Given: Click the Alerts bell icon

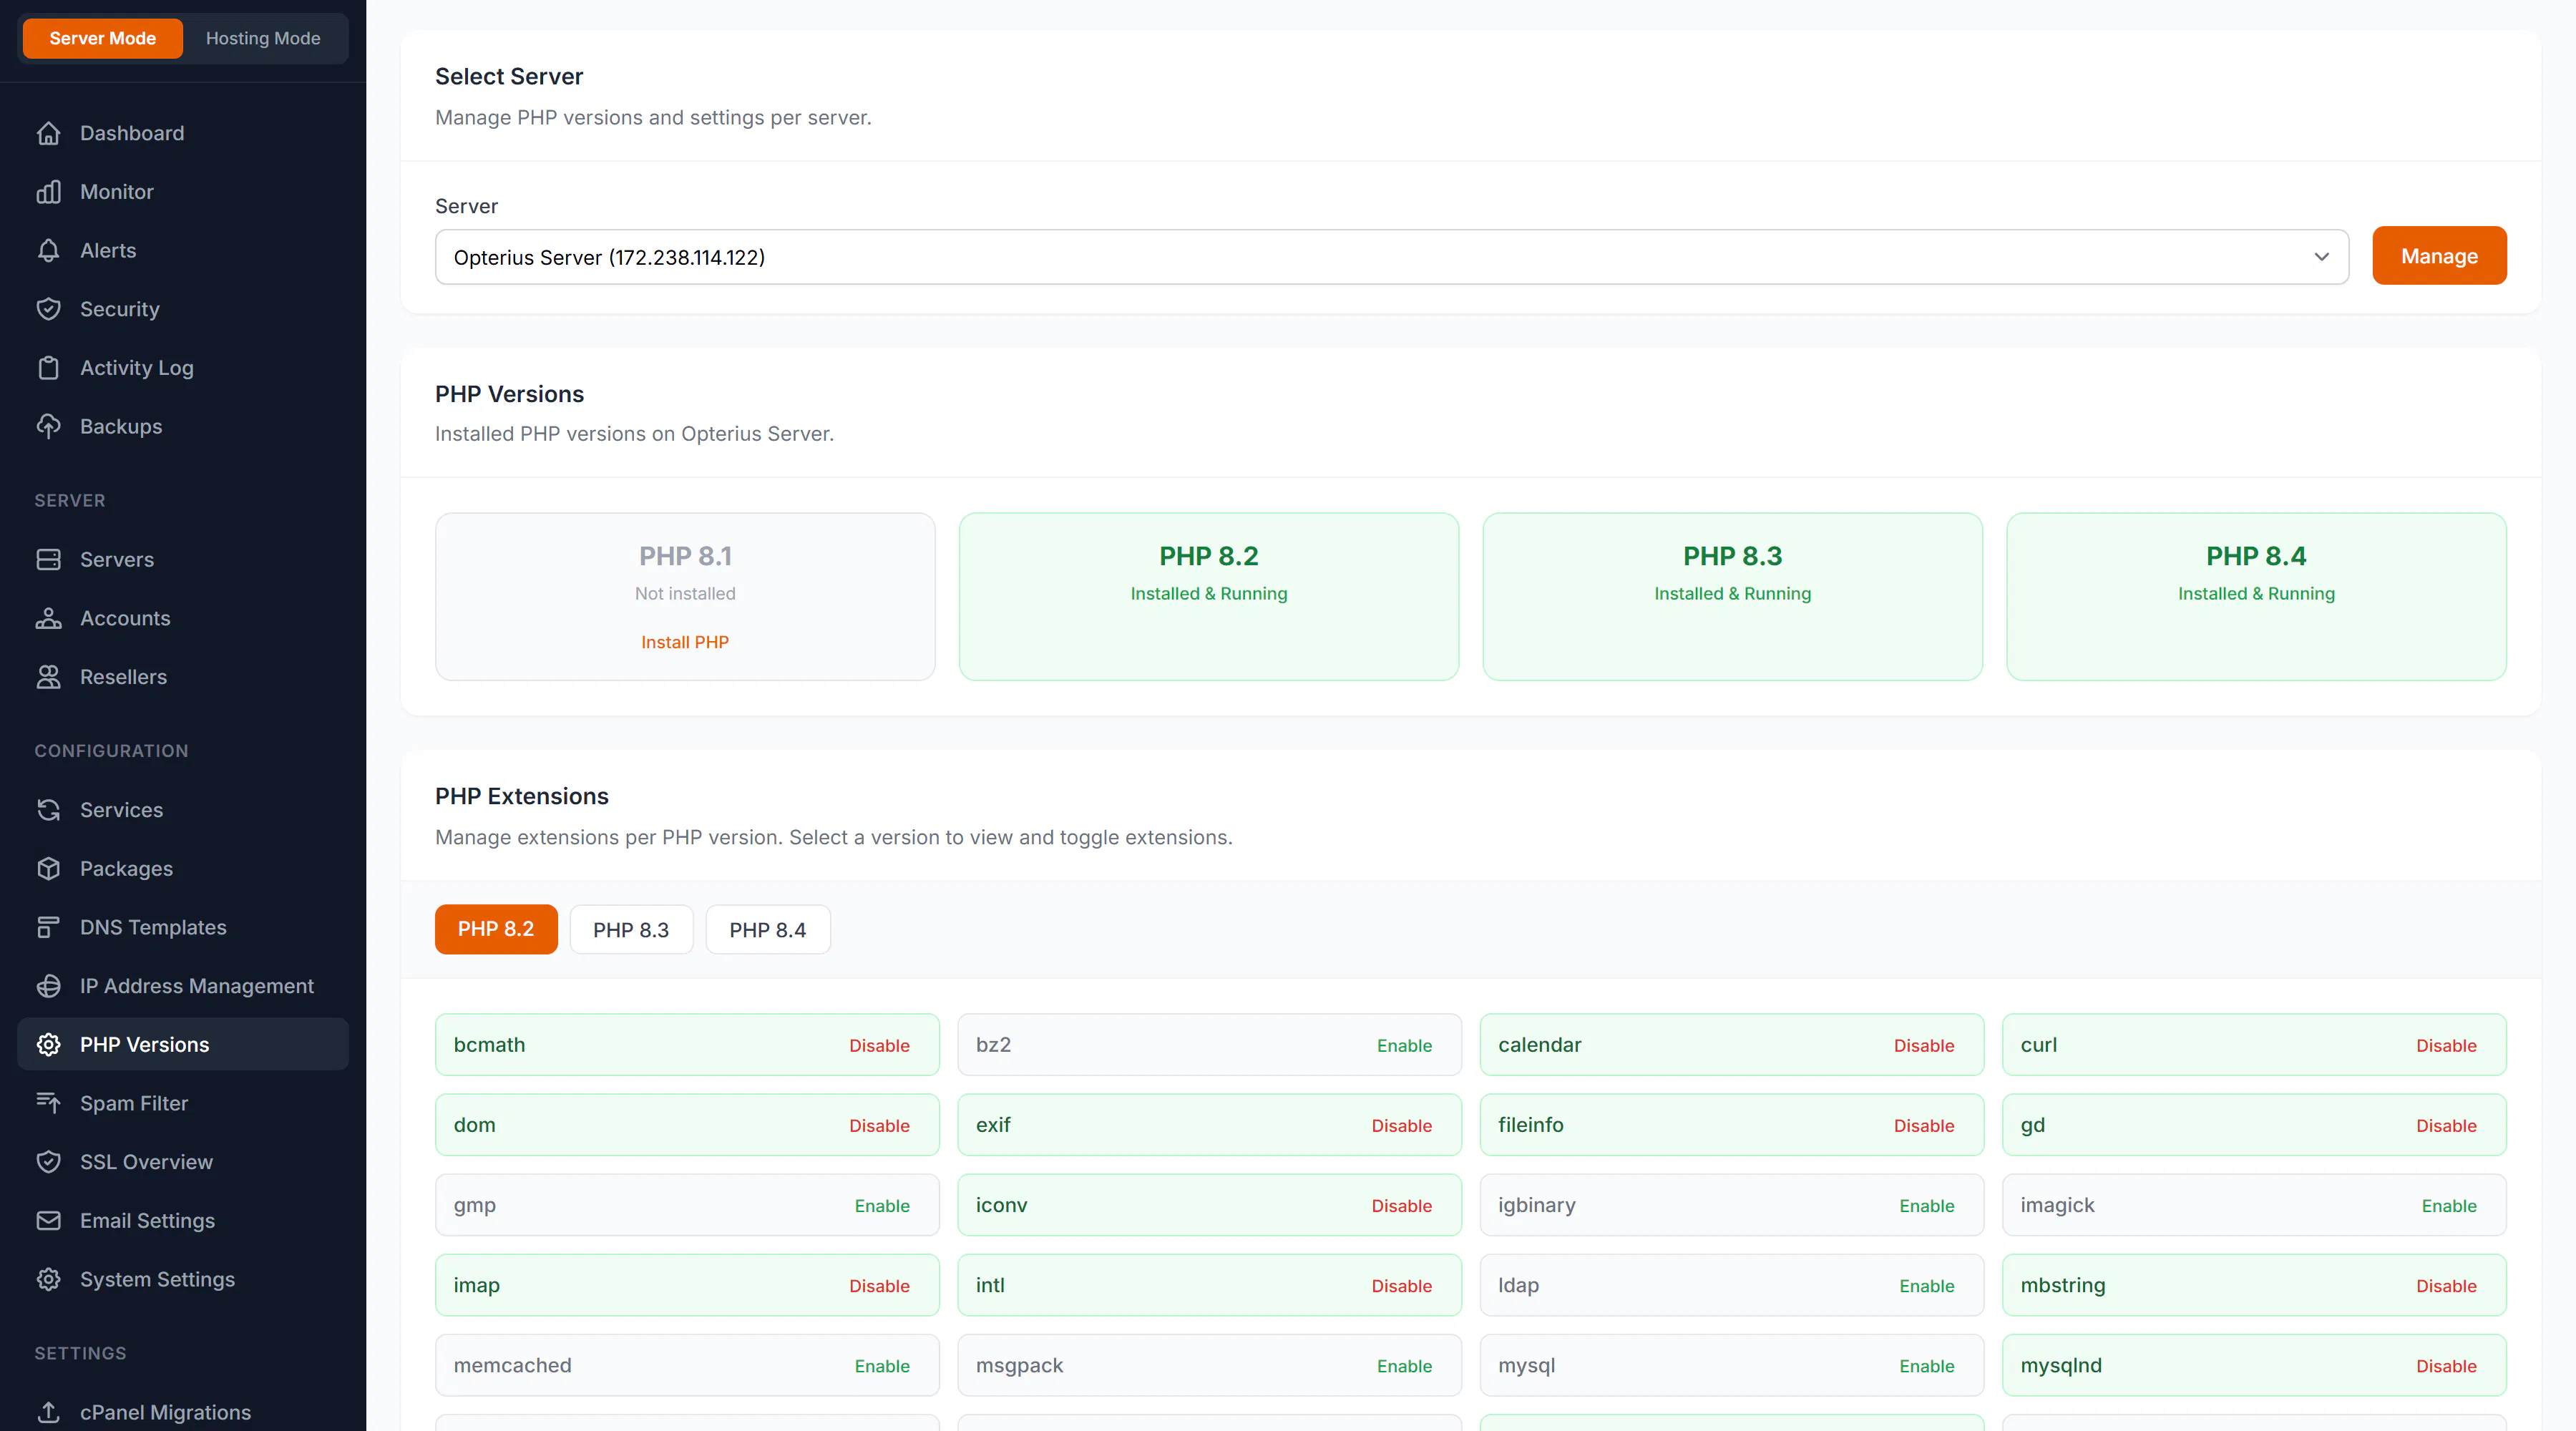Looking at the screenshot, I should pos(48,250).
